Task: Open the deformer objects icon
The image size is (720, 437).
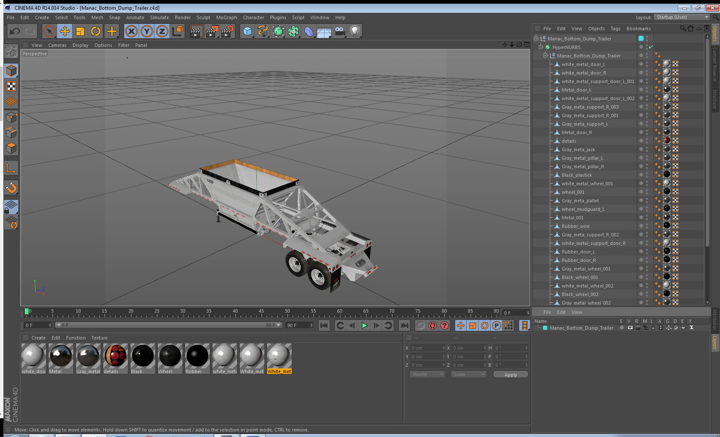Action: click(309, 31)
